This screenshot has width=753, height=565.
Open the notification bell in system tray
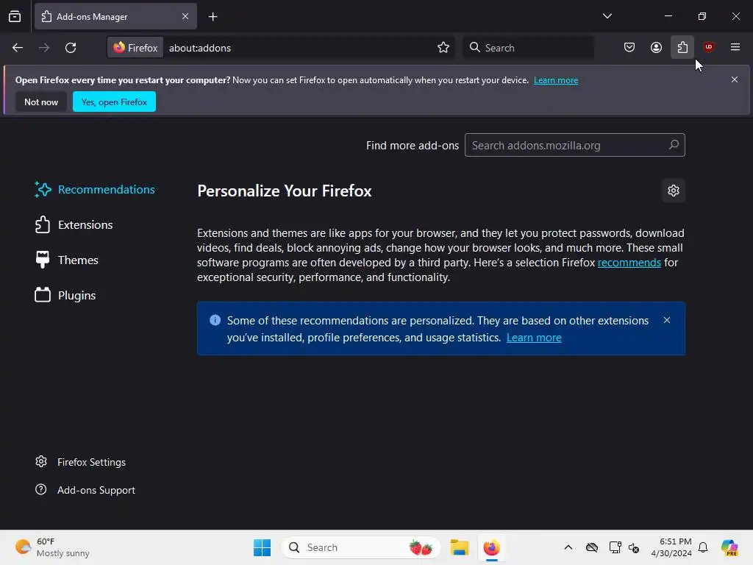pyautogui.click(x=703, y=547)
